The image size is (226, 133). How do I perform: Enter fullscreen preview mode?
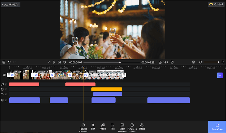[172, 62]
